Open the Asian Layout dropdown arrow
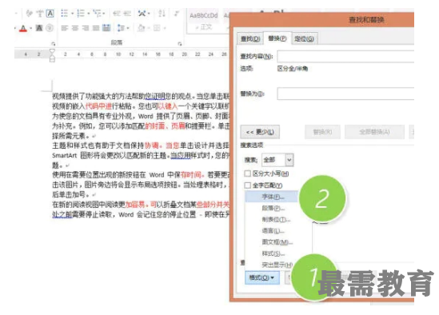This screenshot has height=315, width=439. [149, 13]
